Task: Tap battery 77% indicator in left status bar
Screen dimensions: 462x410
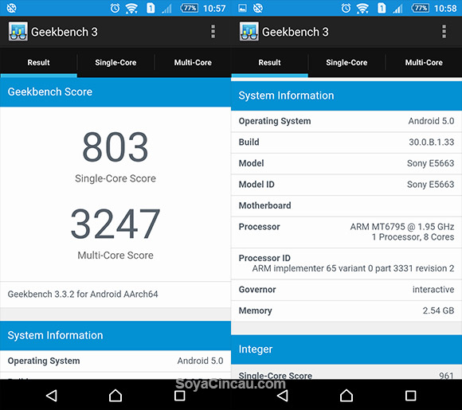Action: [189, 8]
